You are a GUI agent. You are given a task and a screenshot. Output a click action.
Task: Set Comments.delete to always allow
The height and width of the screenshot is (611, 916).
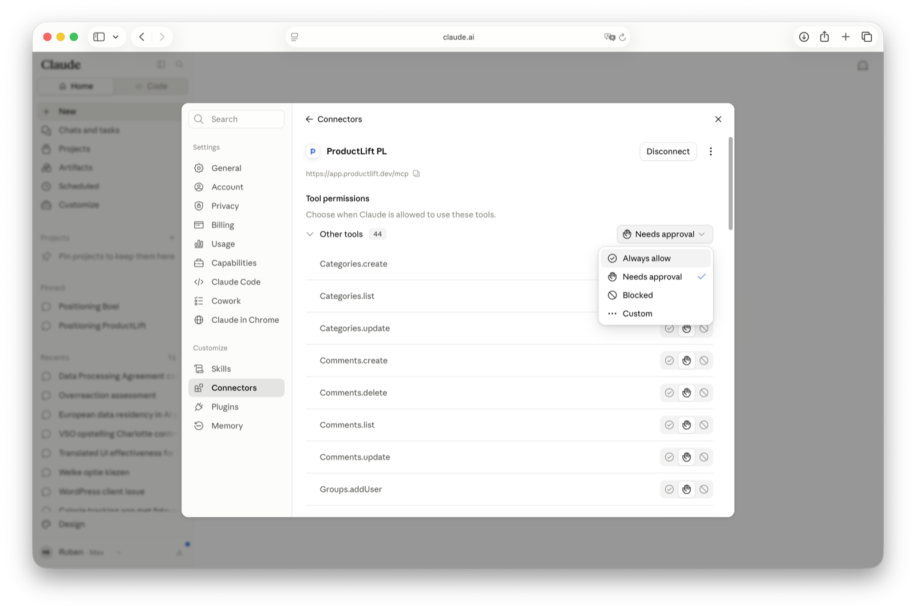[x=669, y=392]
